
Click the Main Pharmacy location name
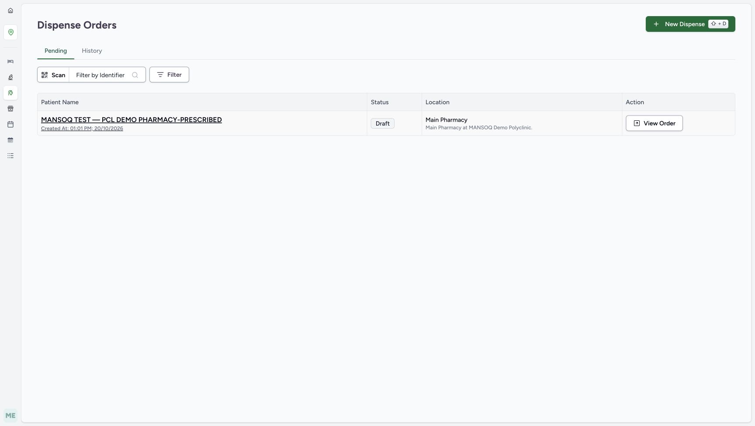click(x=447, y=120)
